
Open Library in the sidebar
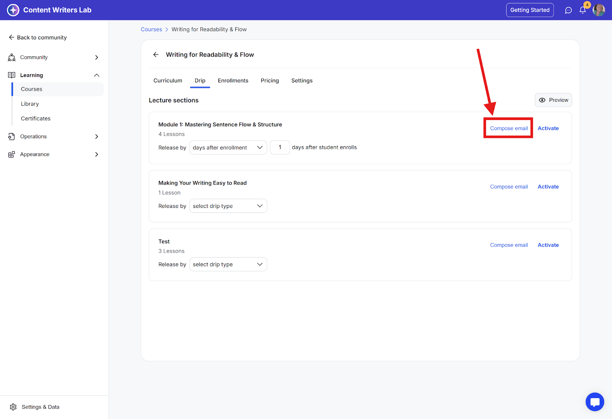[x=30, y=104]
